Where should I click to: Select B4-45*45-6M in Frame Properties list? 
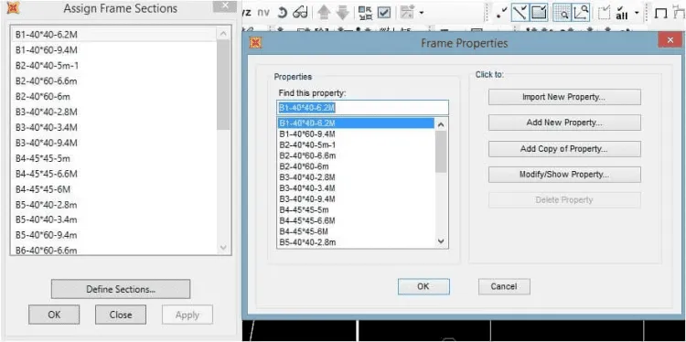[356, 231]
